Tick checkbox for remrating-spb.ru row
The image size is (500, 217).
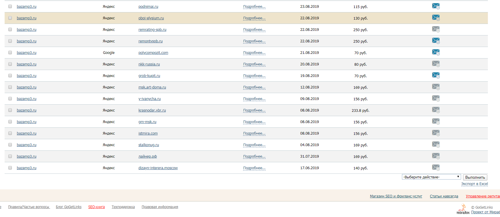tap(10, 29)
